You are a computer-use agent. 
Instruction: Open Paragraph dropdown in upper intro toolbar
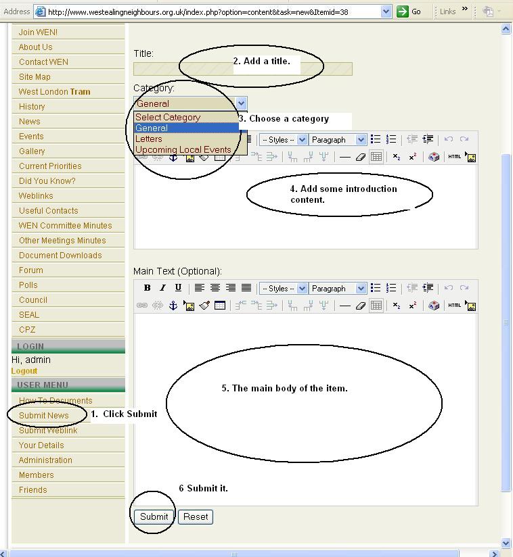click(337, 139)
